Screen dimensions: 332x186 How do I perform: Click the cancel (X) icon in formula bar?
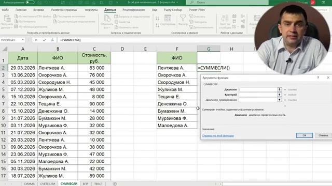click(36, 40)
